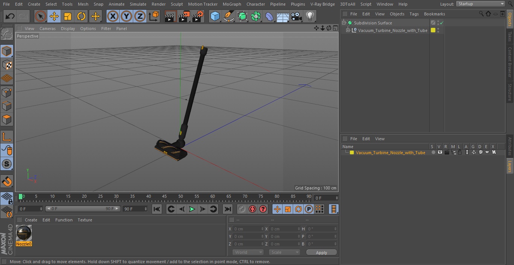Toggle Autokeying button

pos(252,209)
